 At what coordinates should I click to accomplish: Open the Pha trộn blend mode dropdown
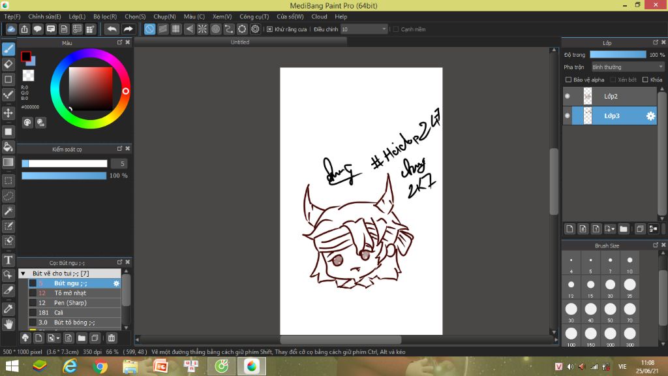(628, 67)
